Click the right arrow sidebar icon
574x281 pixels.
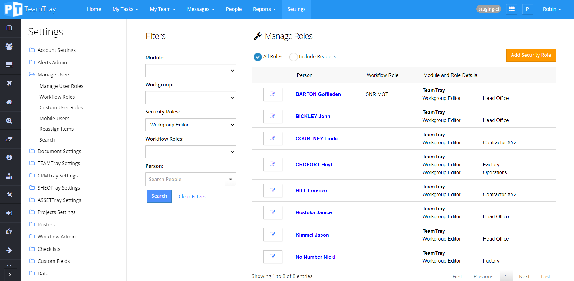(x=9, y=250)
